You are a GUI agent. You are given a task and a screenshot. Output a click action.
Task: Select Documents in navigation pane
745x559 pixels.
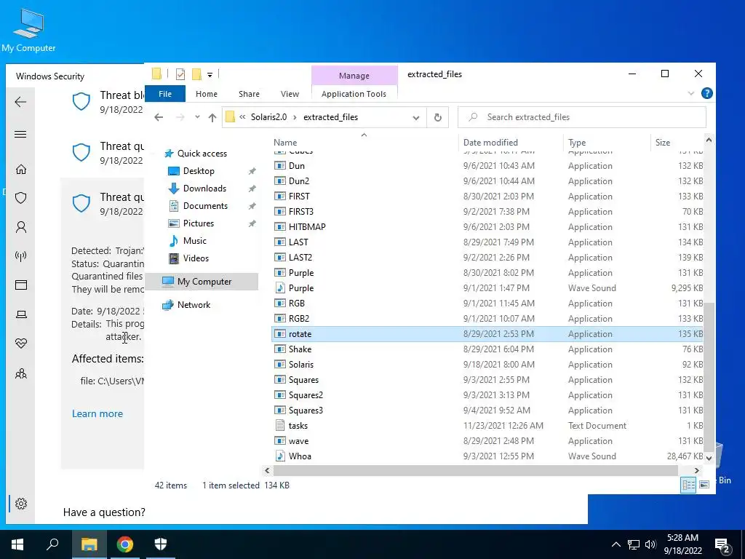205,206
